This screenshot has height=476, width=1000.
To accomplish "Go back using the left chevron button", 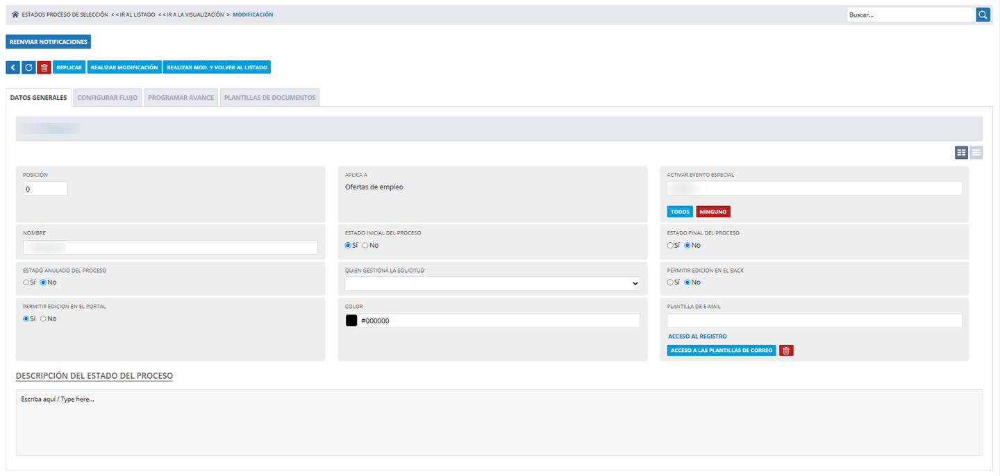I will click(x=13, y=67).
